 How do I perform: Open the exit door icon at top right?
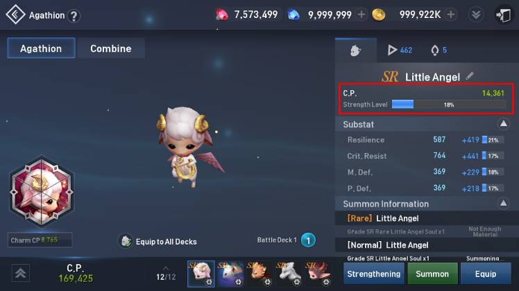tap(504, 15)
